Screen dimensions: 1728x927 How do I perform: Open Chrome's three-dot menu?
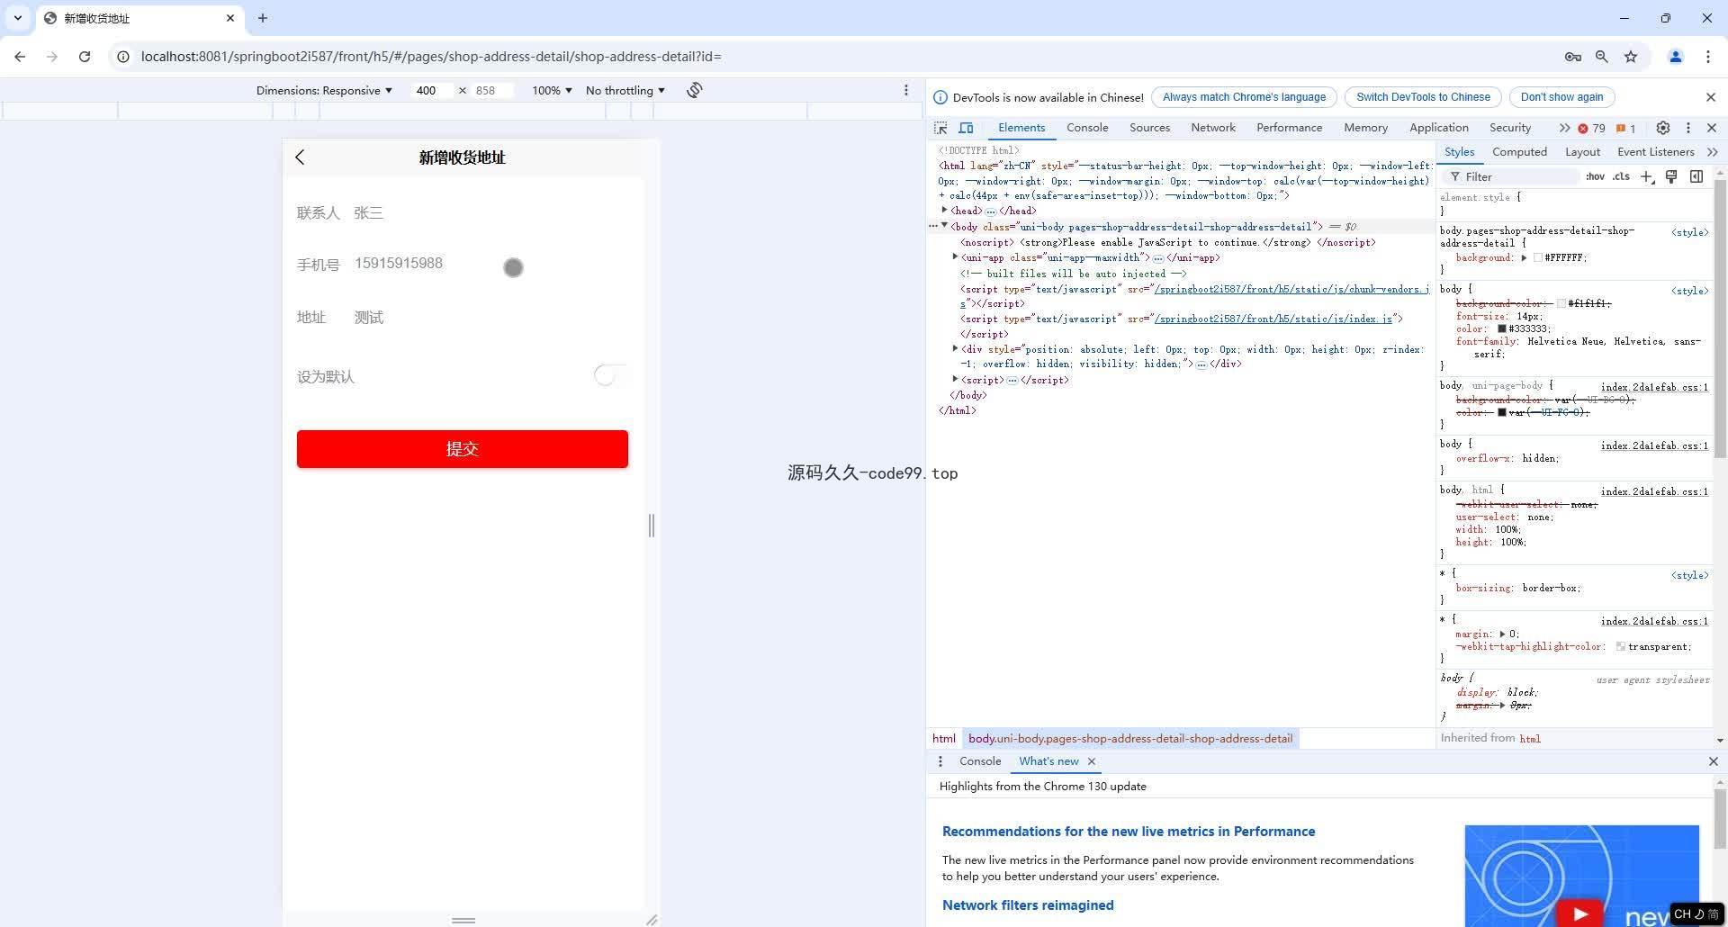click(1708, 57)
